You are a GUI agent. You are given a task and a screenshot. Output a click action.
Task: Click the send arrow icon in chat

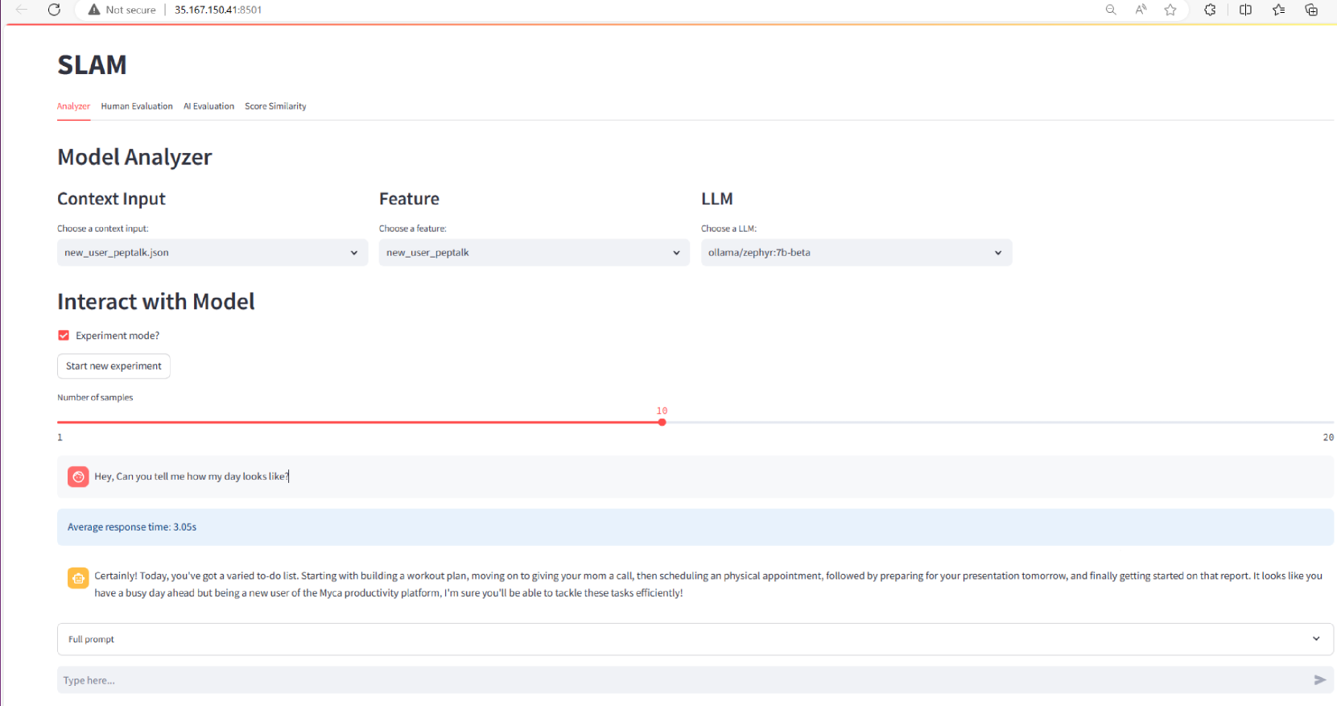pos(1319,680)
